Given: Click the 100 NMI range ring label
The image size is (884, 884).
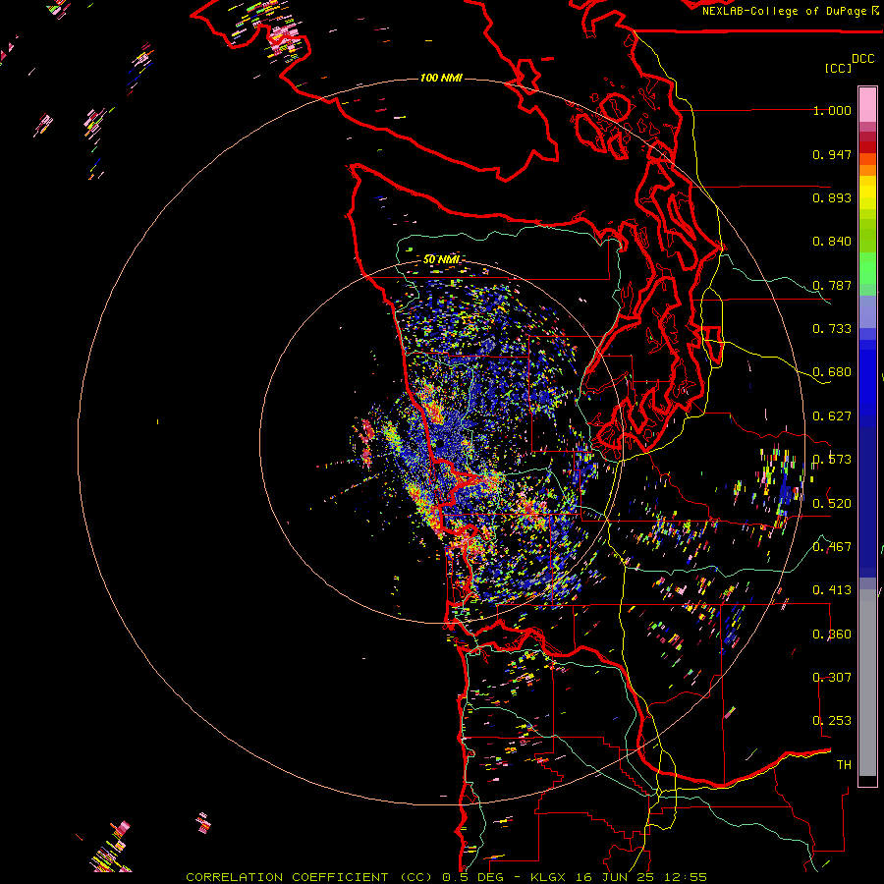Looking at the screenshot, I should 441,78.
